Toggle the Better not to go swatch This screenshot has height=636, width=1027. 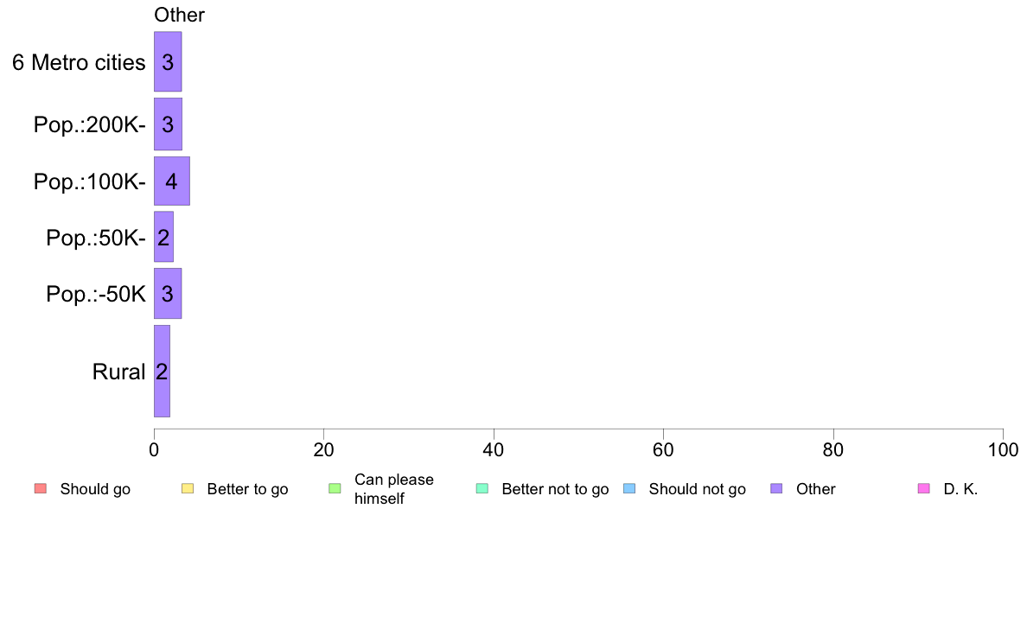pos(482,488)
